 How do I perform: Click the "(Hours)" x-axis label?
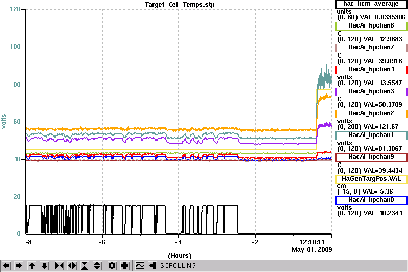(180, 256)
